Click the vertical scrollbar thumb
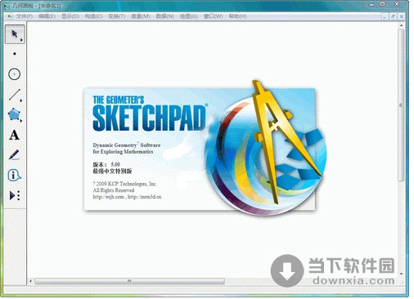This screenshot has height=299, width=414. (x=401, y=105)
